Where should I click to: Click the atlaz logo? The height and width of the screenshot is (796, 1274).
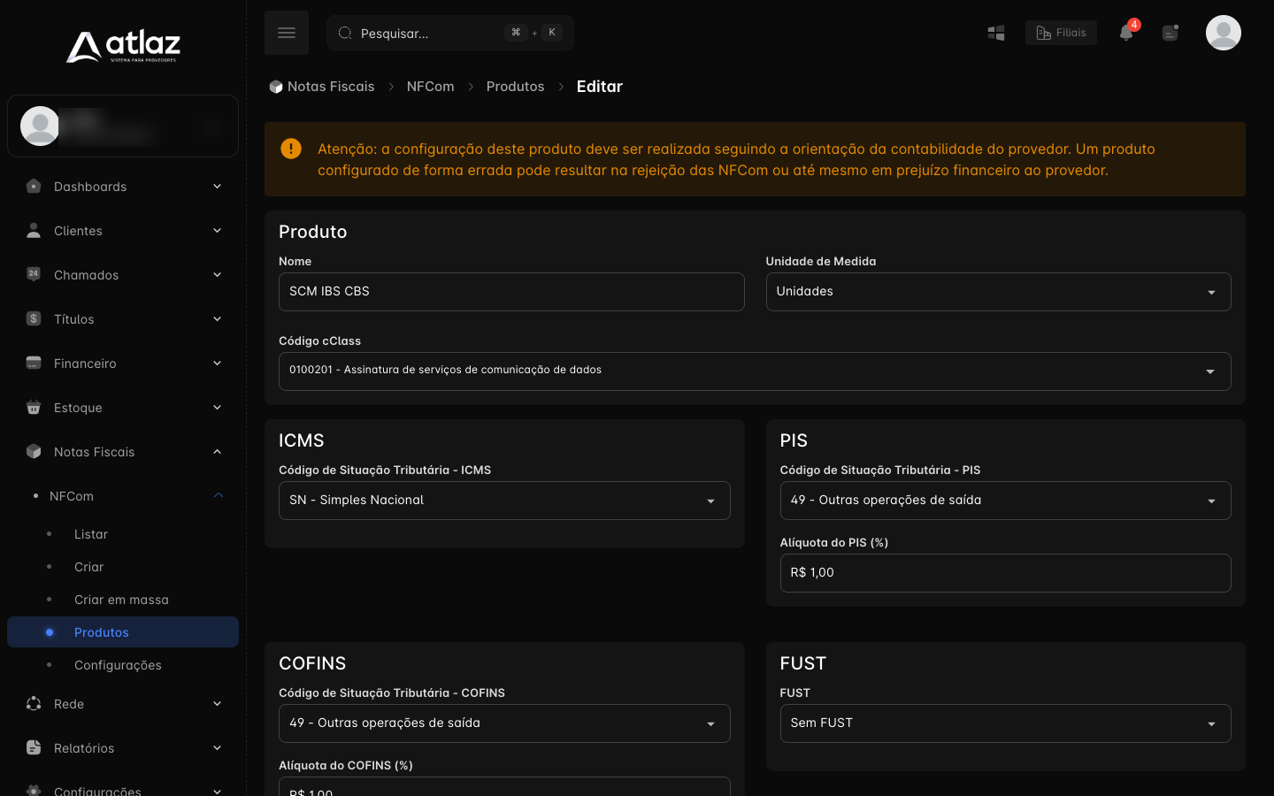[x=123, y=46]
